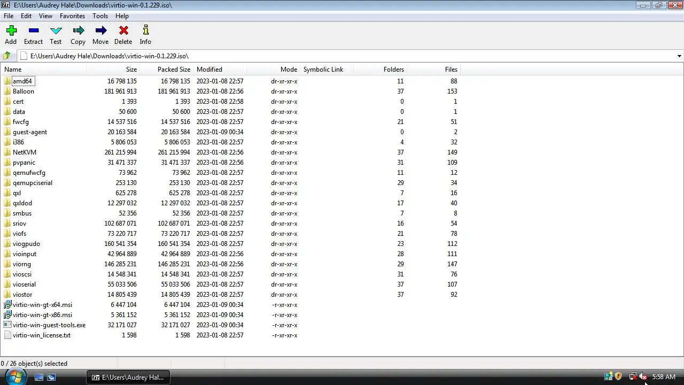684x385 pixels.
Task: Select the data folder name
Action: coord(19,112)
